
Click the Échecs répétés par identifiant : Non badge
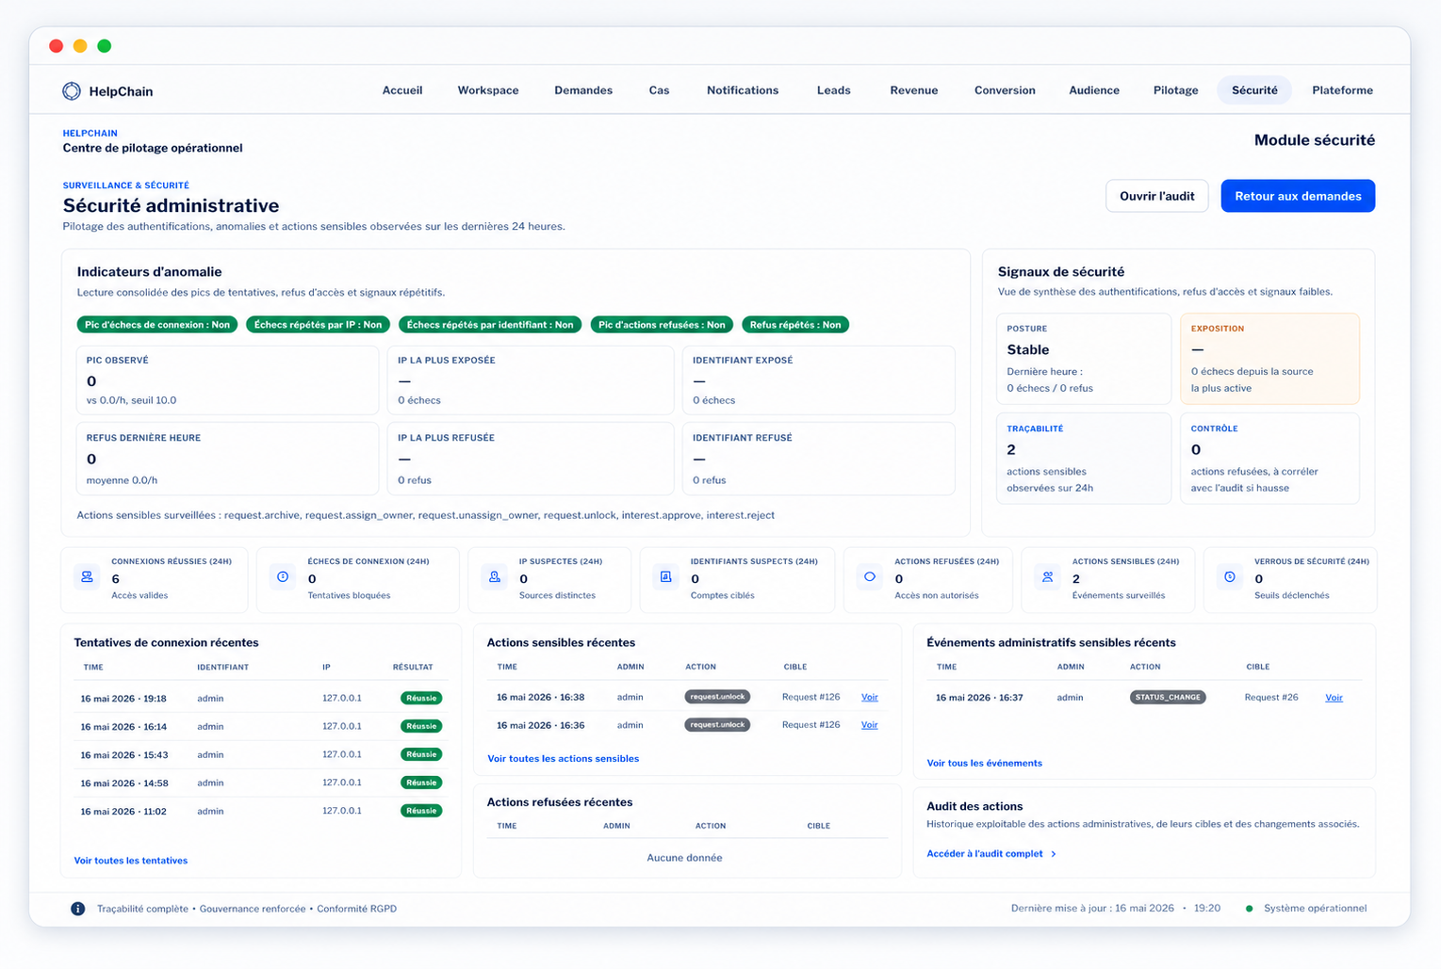point(490,325)
